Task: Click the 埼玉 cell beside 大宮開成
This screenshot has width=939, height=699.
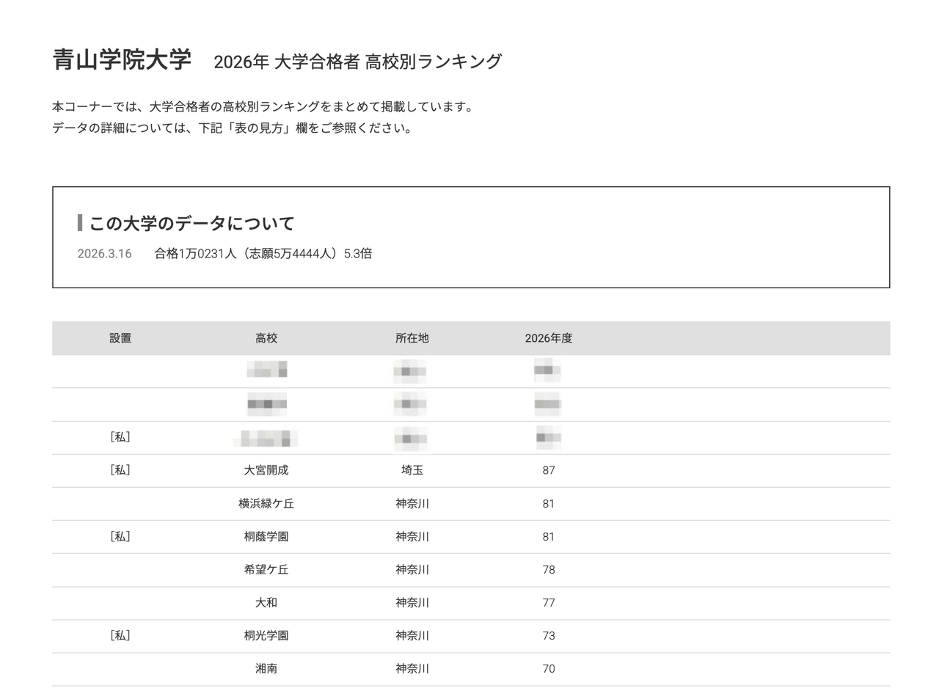Action: pos(412,470)
